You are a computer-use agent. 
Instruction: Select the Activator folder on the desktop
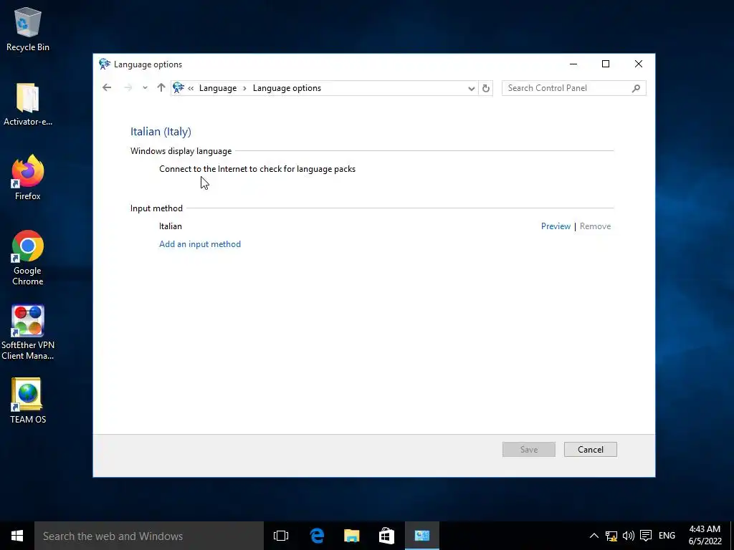point(28,104)
